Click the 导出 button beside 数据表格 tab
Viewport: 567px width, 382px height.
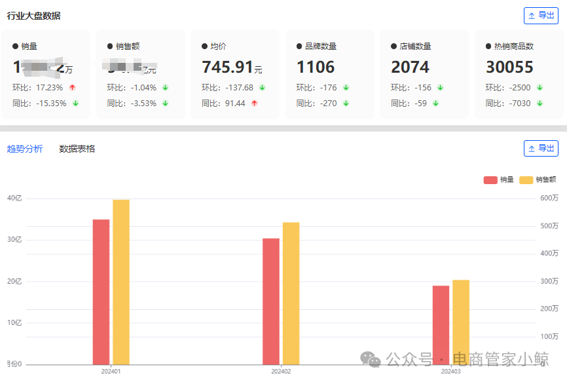tap(541, 148)
